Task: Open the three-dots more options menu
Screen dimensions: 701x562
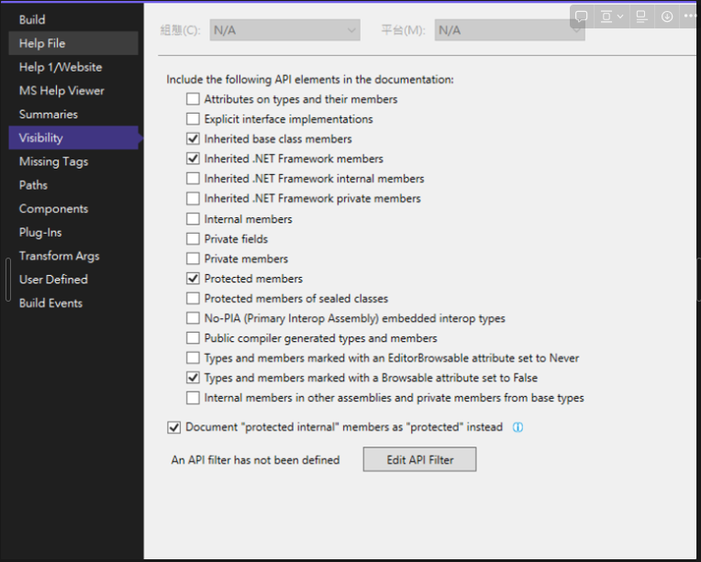Action: [x=690, y=17]
